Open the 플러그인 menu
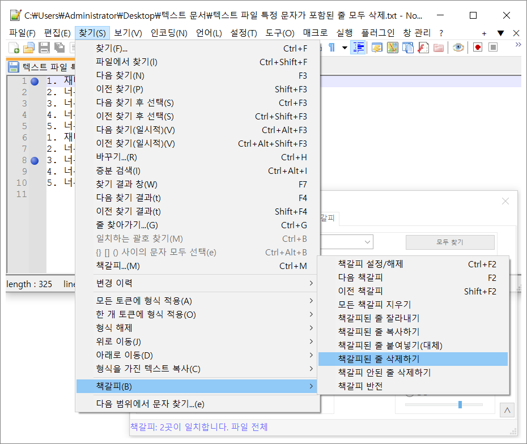 (378, 33)
